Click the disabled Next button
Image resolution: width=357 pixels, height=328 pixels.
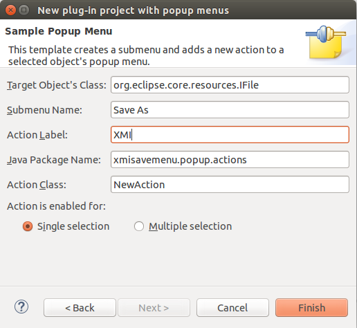pyautogui.click(x=154, y=308)
